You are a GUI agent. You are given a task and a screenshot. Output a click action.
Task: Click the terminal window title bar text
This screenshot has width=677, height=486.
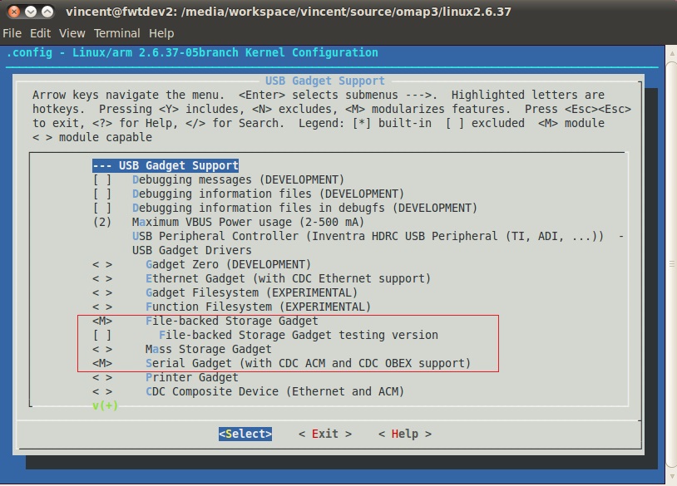289,12
